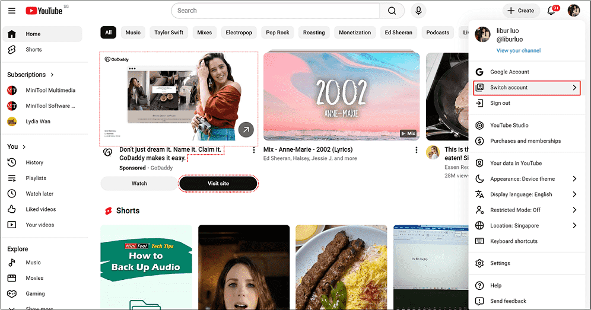Expand the Subscriptions section

(31, 75)
